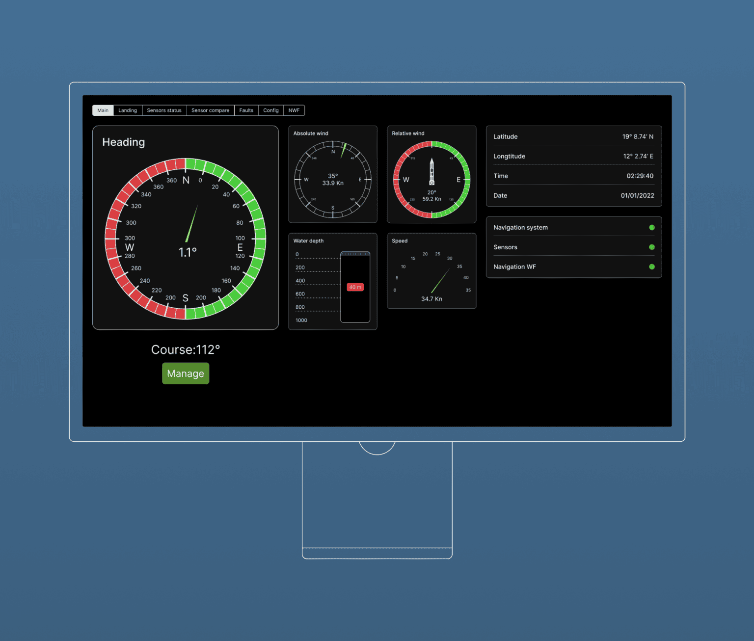Click the N marker on Heading compass
Screen dimensions: 754x641
(x=186, y=180)
